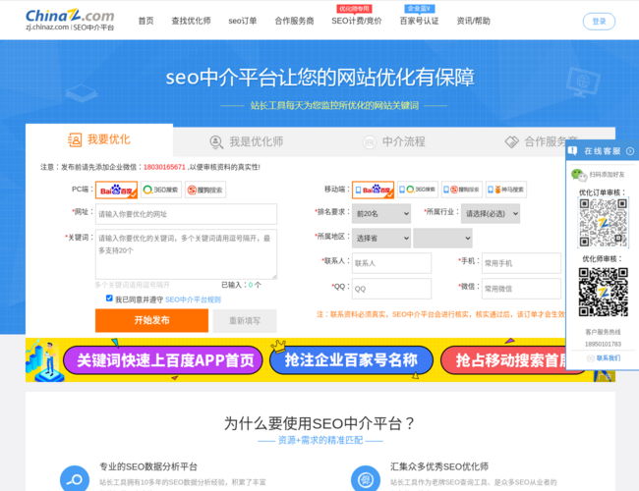Click the ChinaZ.com logo
This screenshot has width=639, height=491.
pos(70,20)
